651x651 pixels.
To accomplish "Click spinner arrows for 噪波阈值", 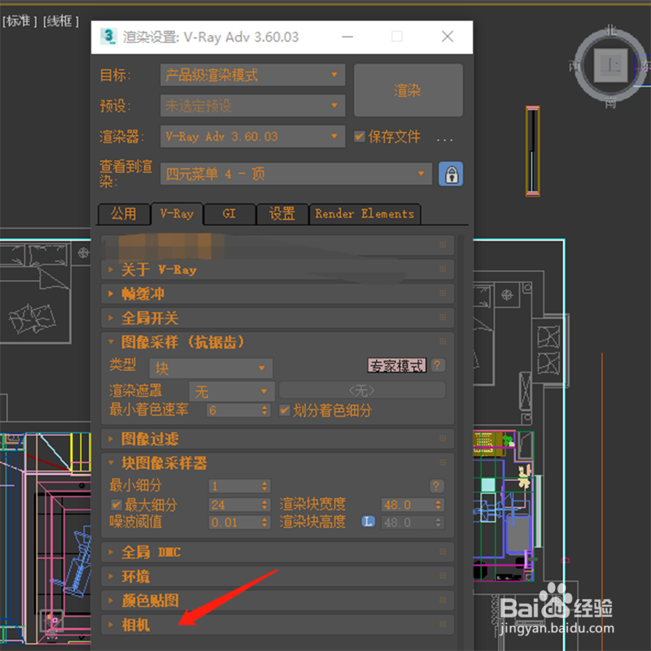I will point(265,522).
